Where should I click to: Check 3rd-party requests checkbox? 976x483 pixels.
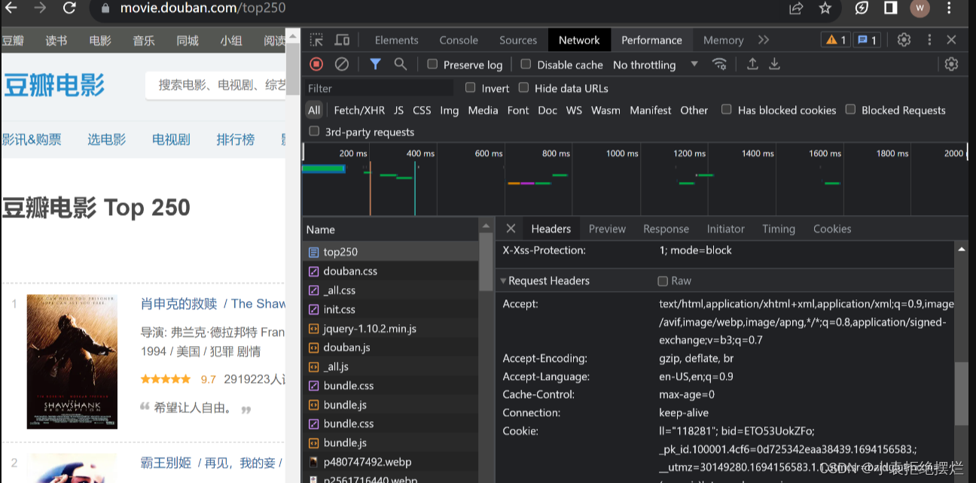click(x=314, y=131)
